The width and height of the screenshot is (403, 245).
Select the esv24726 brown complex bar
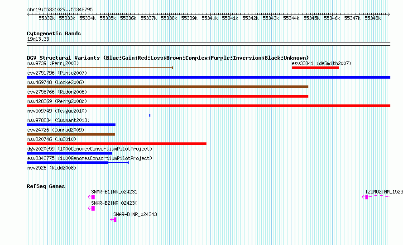(x=71, y=134)
